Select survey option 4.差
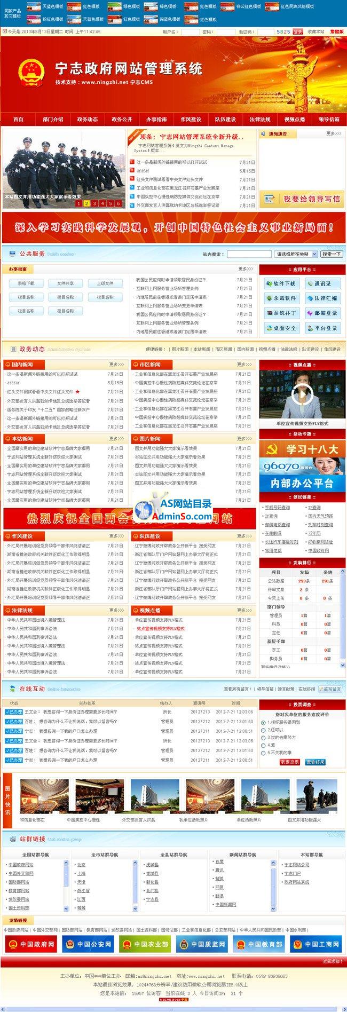The image size is (347, 1012). click(x=263, y=745)
